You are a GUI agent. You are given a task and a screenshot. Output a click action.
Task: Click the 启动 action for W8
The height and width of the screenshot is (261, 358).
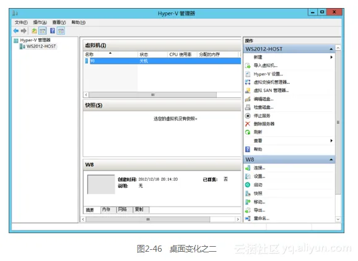coord(258,185)
